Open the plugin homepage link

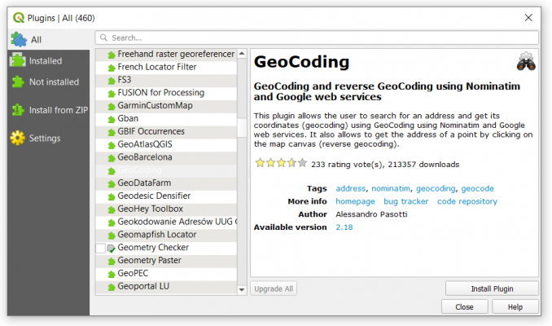(x=355, y=201)
